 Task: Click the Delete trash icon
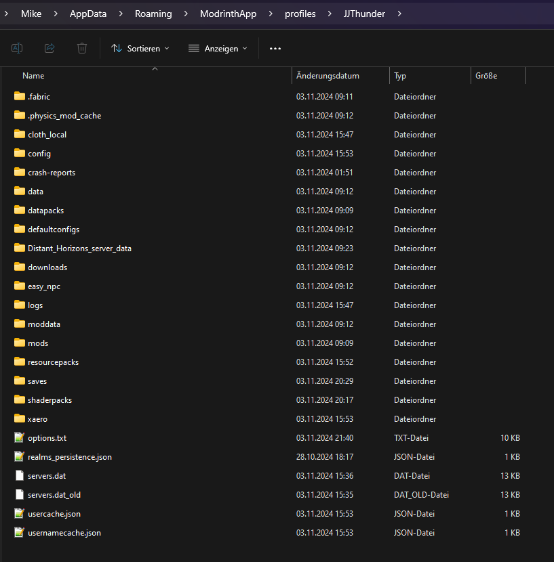pyautogui.click(x=82, y=48)
